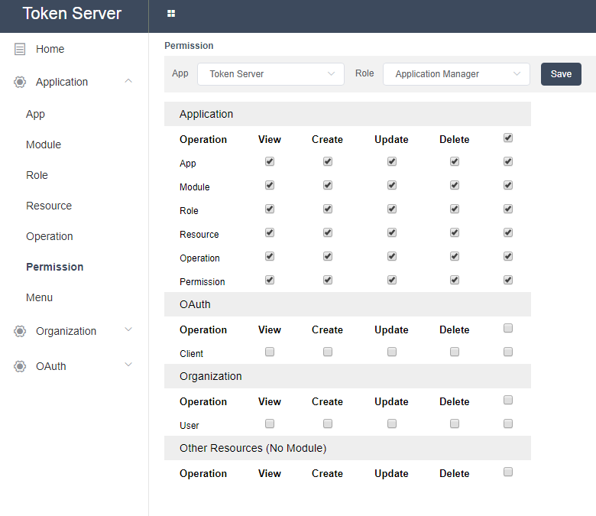The height and width of the screenshot is (516, 596).
Task: Open the Home menu item
Action: (50, 49)
